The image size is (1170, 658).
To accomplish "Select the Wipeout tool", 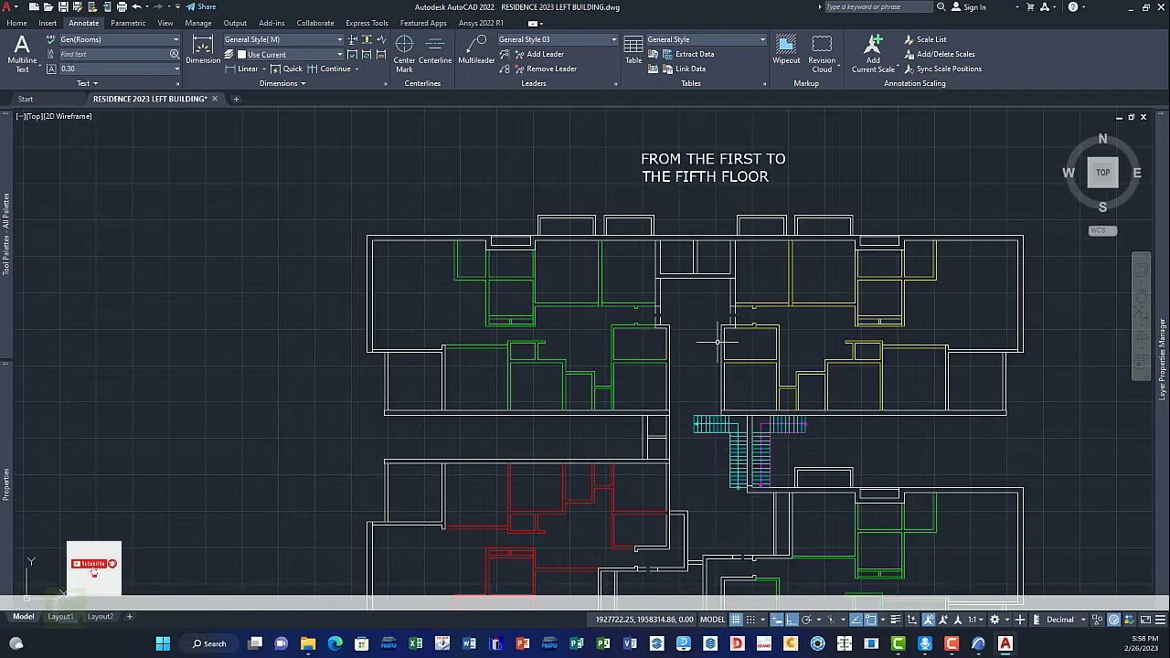I will pyautogui.click(x=786, y=50).
